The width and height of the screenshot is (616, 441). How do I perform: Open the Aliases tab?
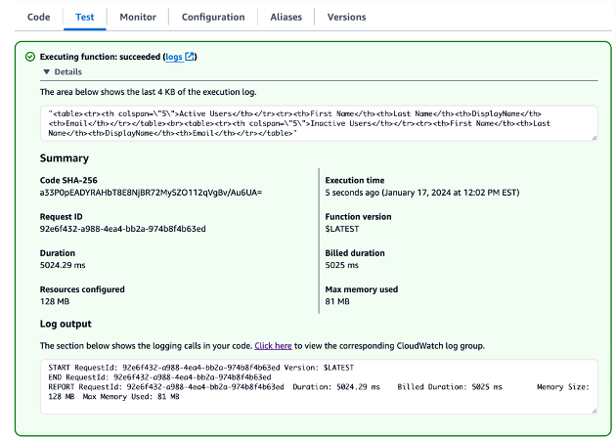286,17
